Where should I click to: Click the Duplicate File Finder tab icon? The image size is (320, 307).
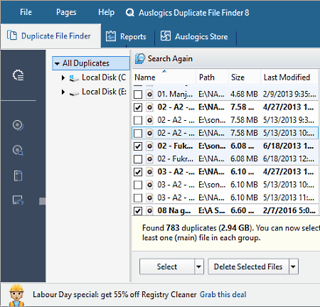point(12,36)
